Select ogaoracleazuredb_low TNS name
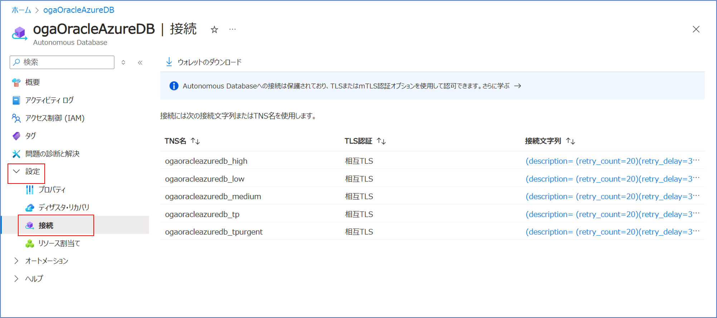 tap(205, 179)
